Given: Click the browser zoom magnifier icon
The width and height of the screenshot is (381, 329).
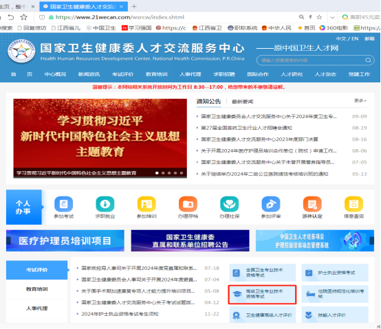Looking at the screenshot, I should tap(301, 17).
